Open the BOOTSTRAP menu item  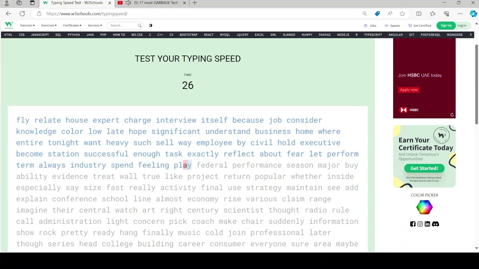pyautogui.click(x=188, y=35)
